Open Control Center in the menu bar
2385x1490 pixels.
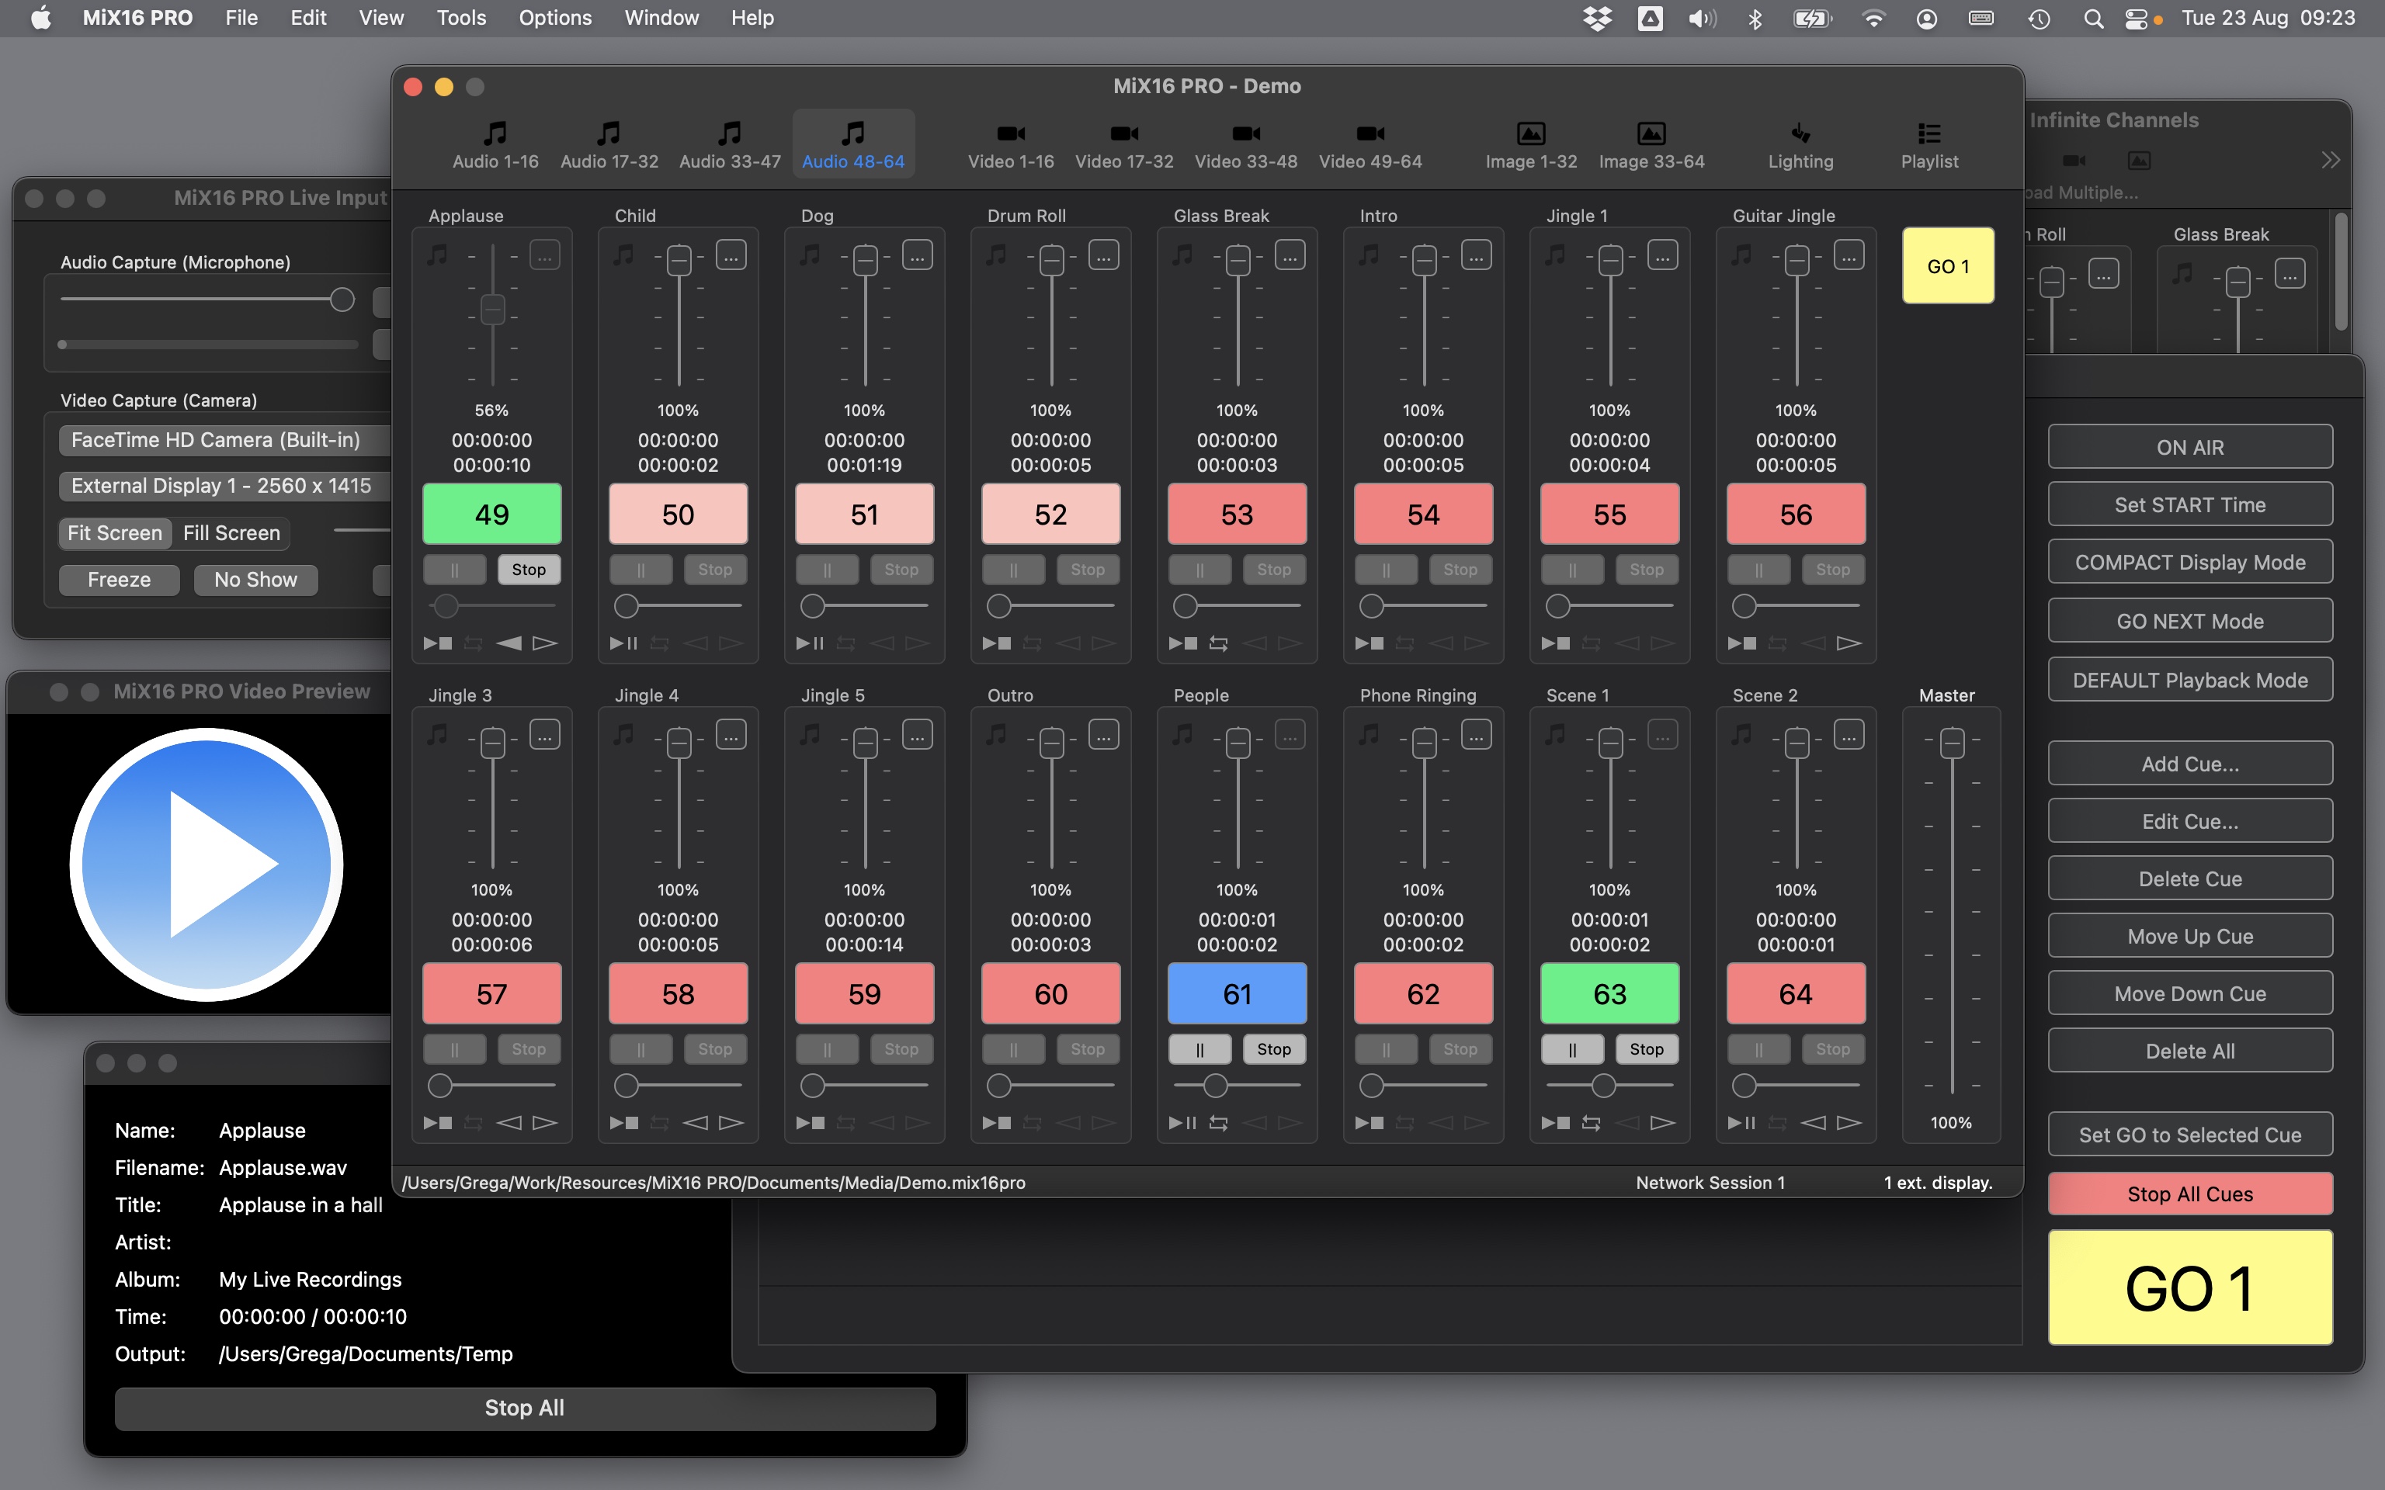2137,19
